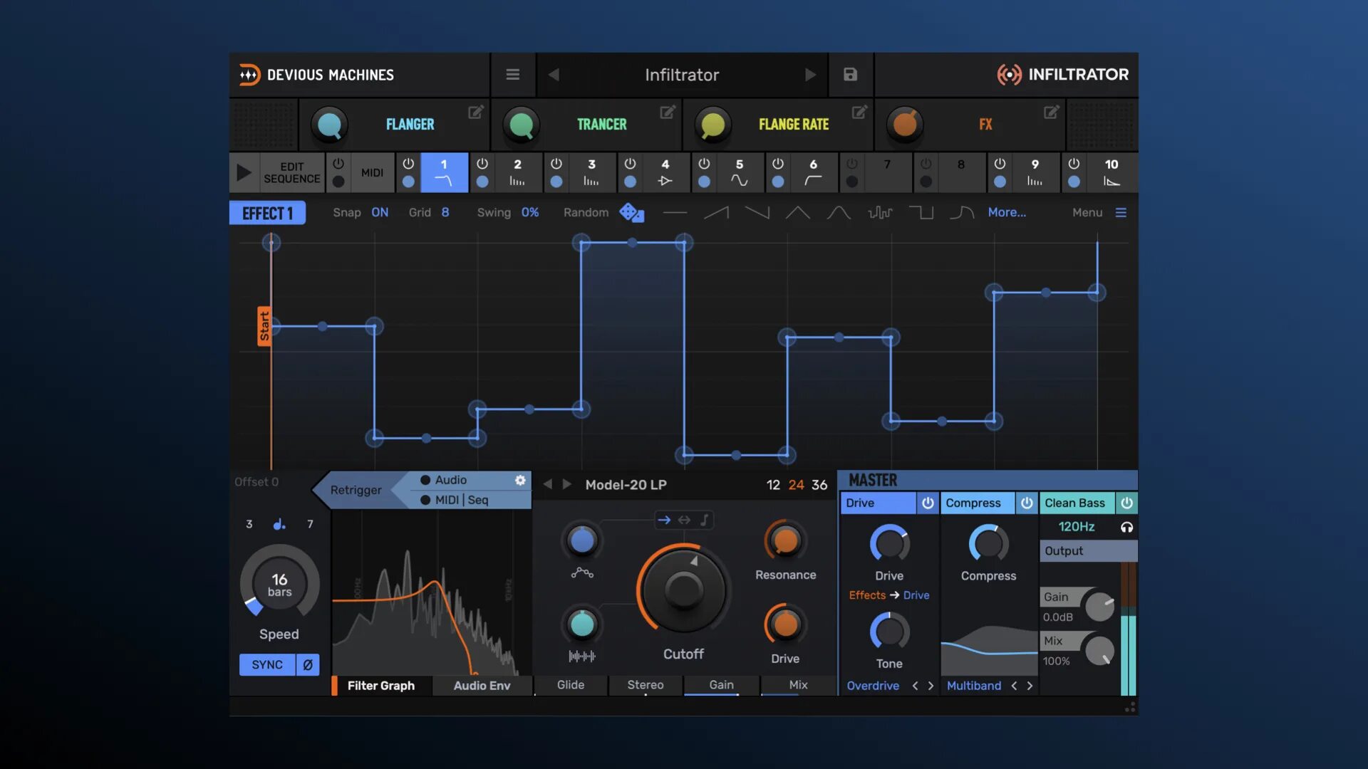This screenshot has height=769, width=1368.
Task: Toggle the master Drive power button
Action: click(928, 503)
